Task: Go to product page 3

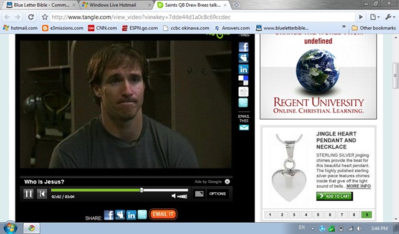Action: (x=294, y=215)
